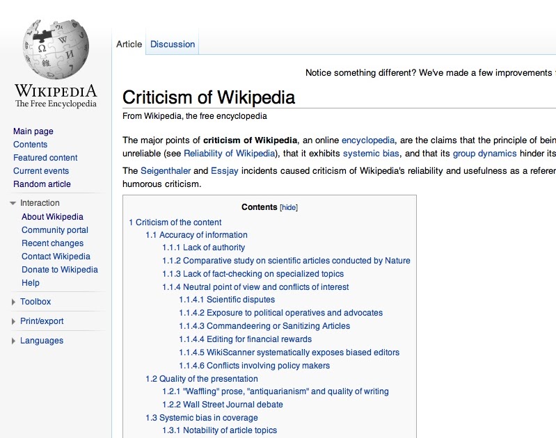The image size is (556, 438).
Task: Open the Contents sidebar link
Action: 30,145
